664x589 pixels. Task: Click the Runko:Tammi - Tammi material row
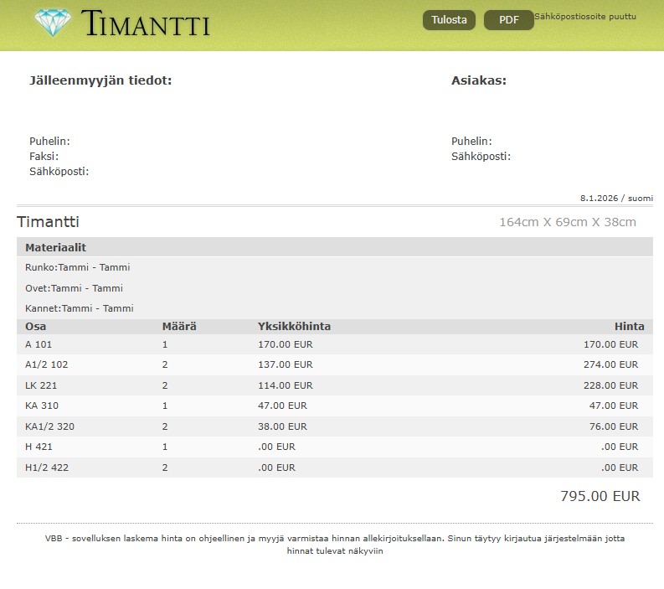pos(78,267)
